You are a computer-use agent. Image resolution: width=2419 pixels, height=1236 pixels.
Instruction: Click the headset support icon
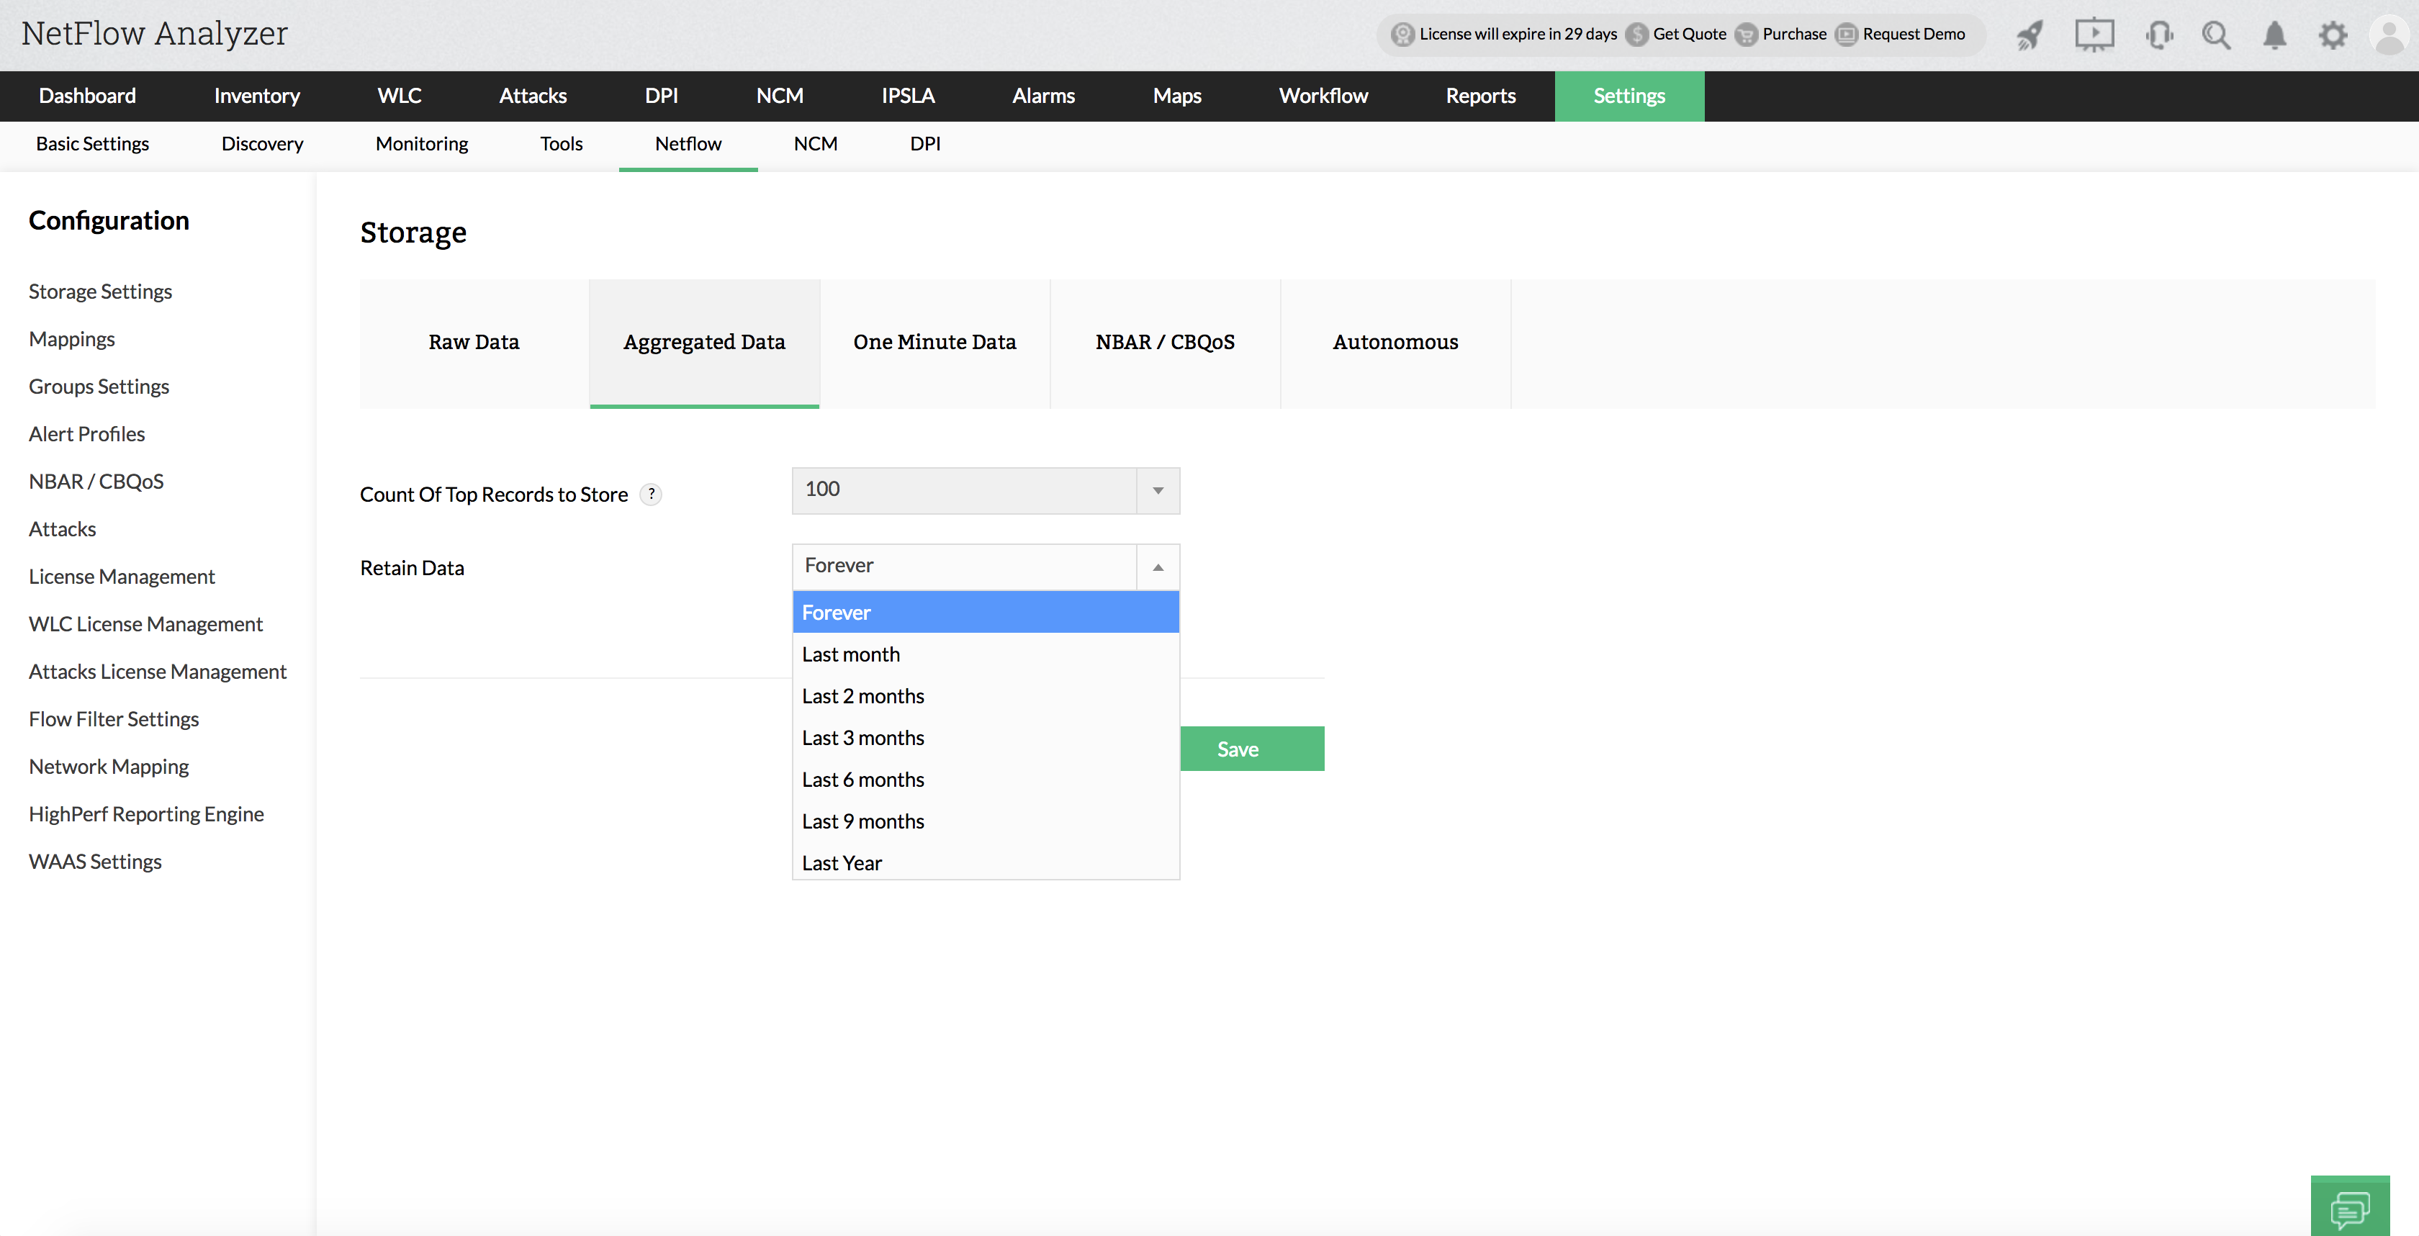pyautogui.click(x=2159, y=36)
